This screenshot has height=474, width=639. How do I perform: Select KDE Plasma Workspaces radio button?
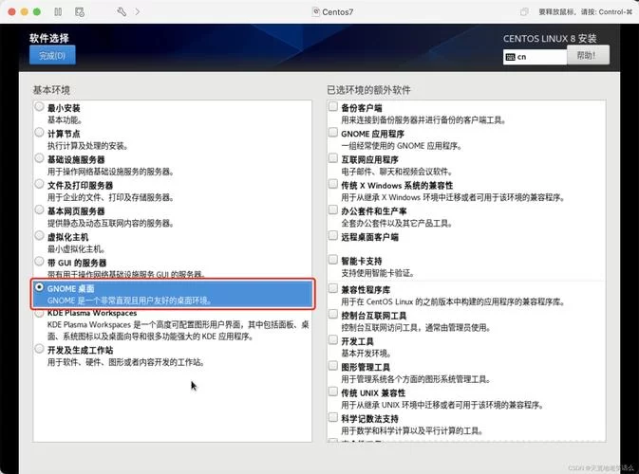coord(39,313)
